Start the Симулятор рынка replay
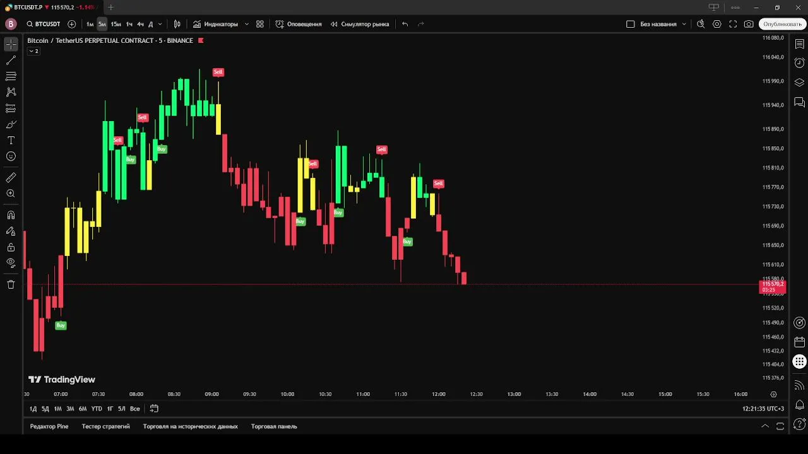The height and width of the screenshot is (454, 808). pyautogui.click(x=360, y=24)
